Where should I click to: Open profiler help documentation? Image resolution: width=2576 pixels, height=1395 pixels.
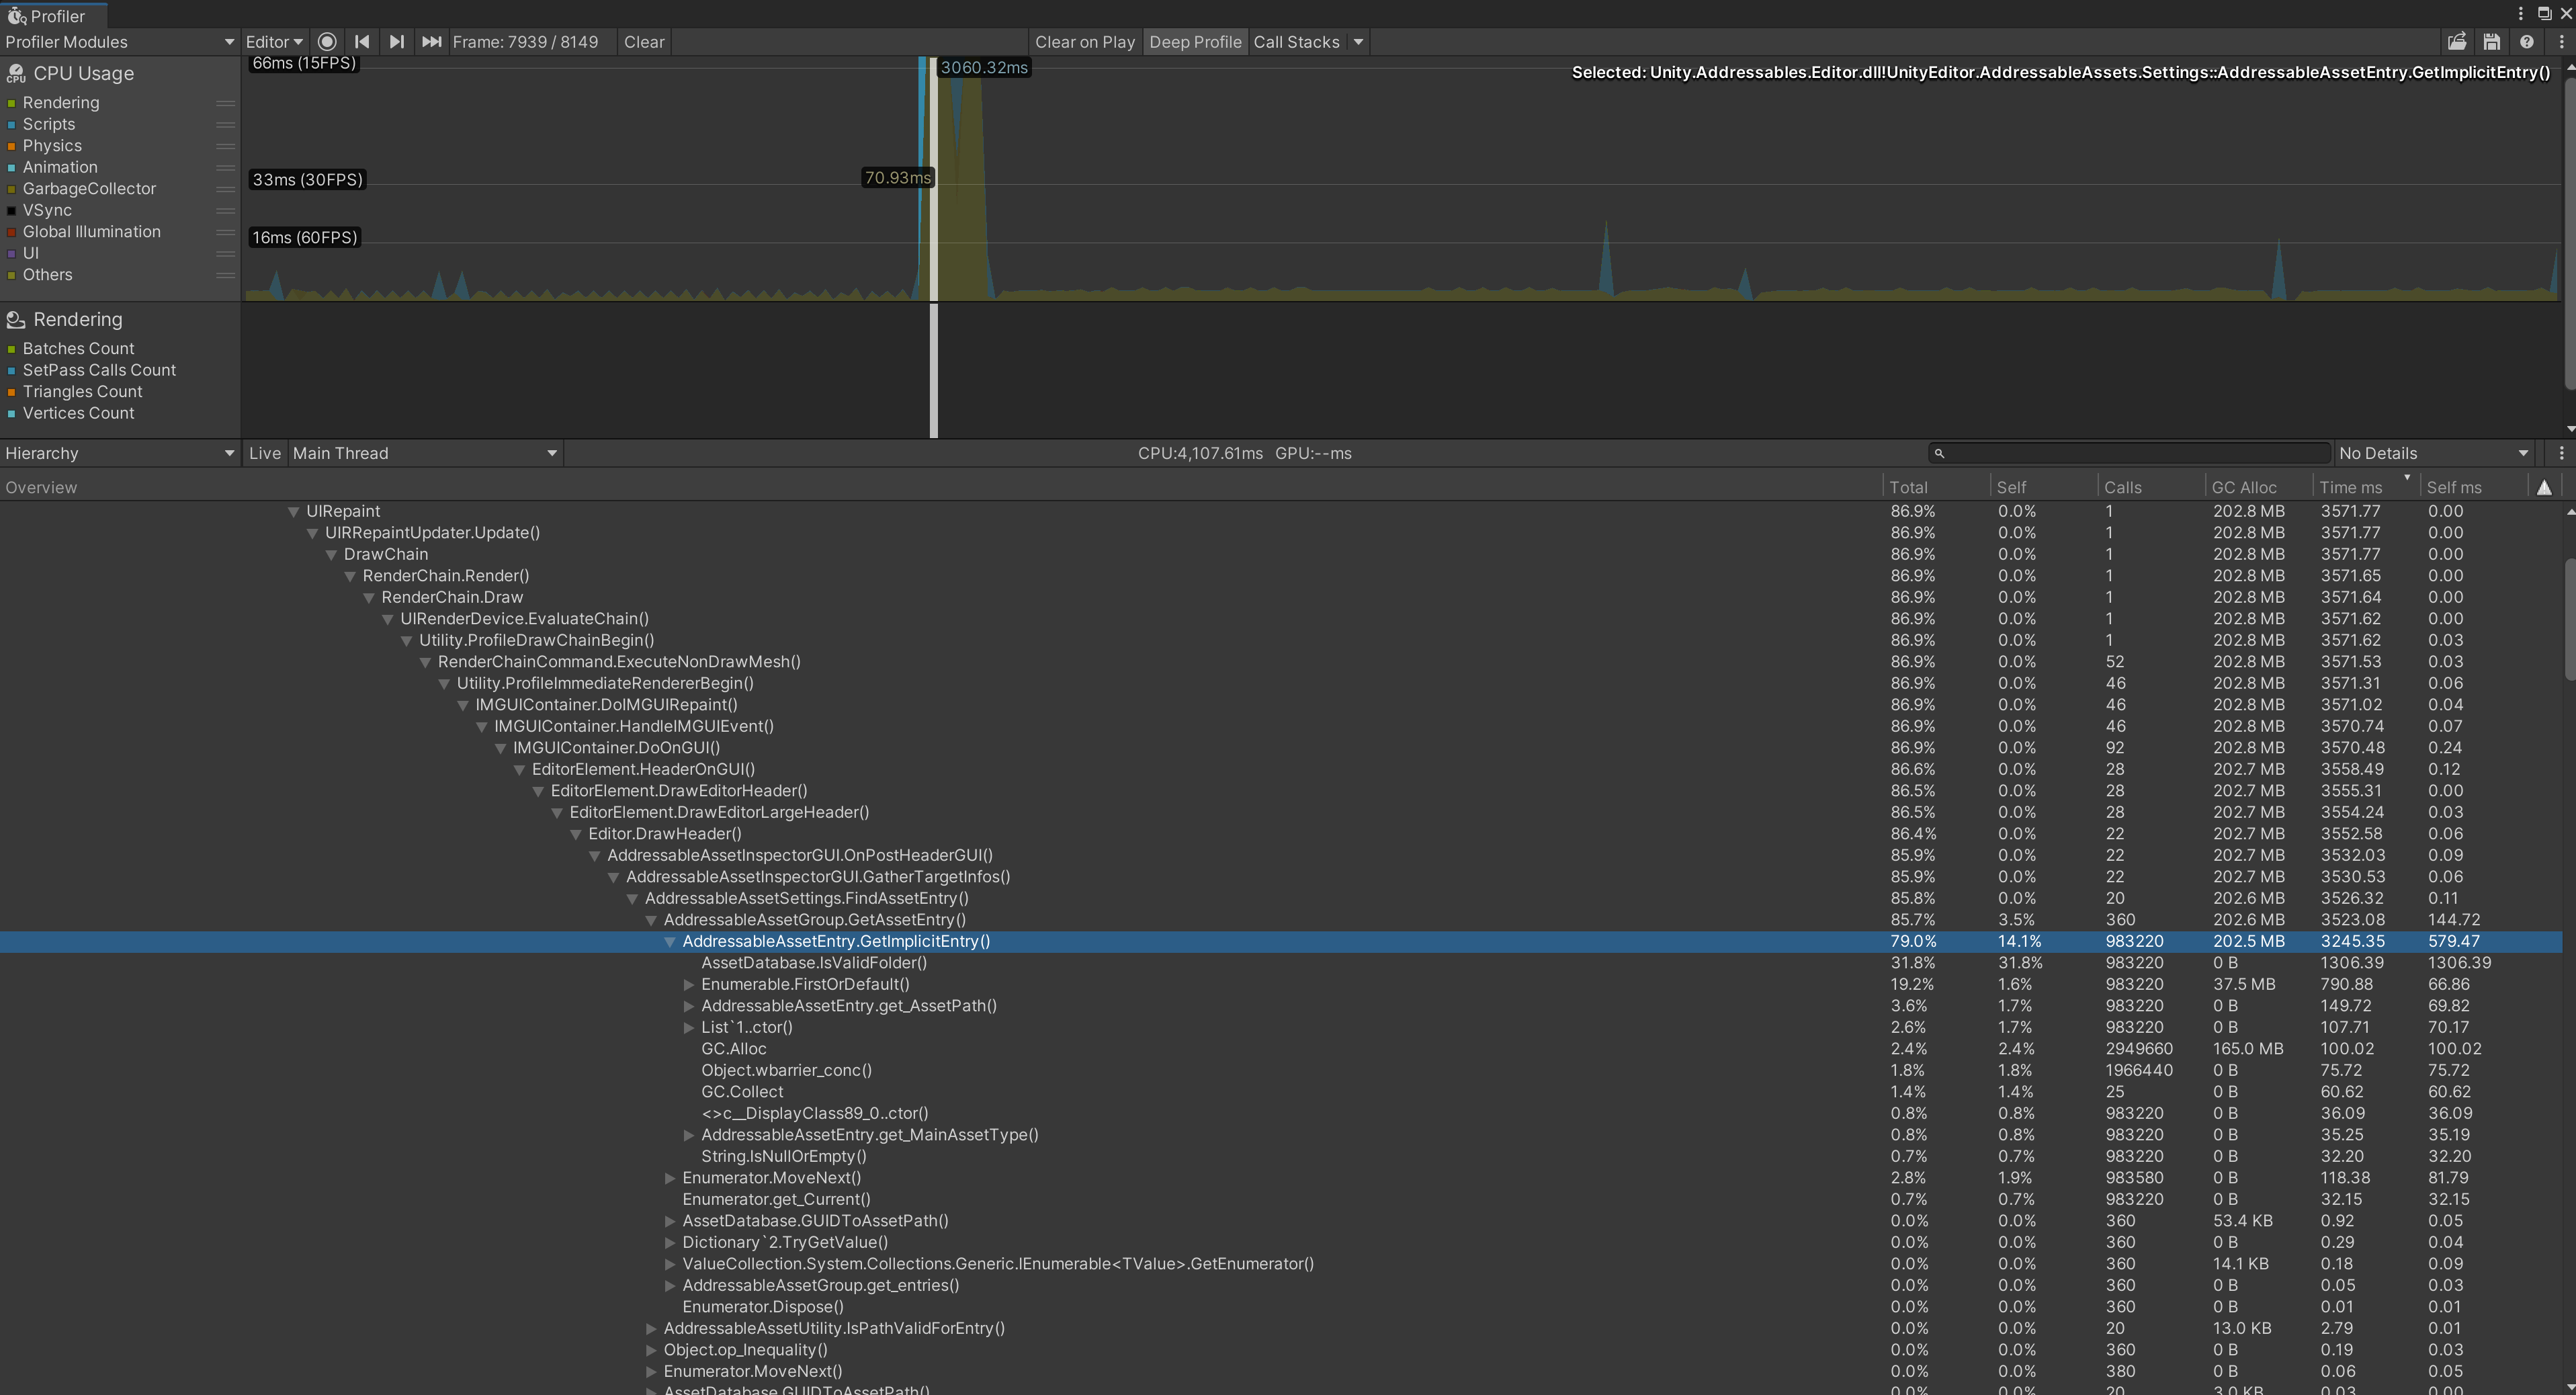coord(2526,42)
